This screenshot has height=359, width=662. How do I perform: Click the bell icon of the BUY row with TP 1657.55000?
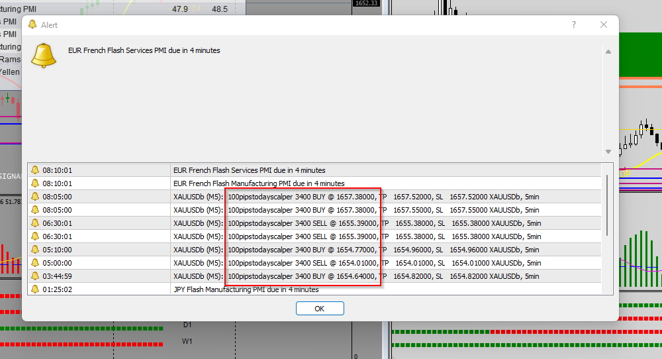[x=35, y=209]
